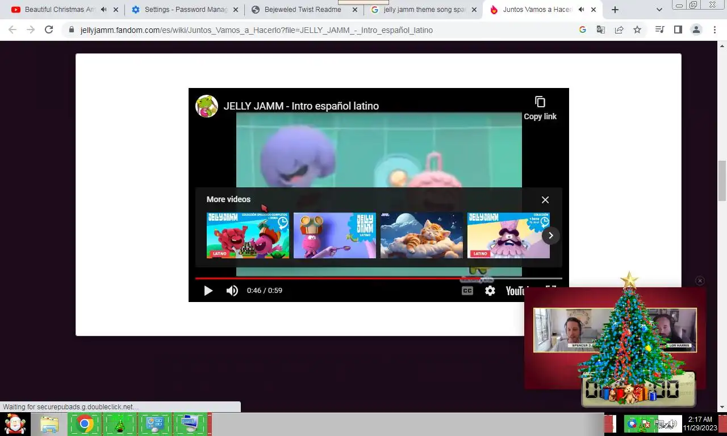Expand the tab search dropdown

point(659,10)
